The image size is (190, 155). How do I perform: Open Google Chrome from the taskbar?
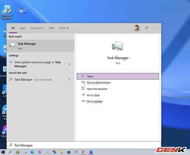coord(83,152)
